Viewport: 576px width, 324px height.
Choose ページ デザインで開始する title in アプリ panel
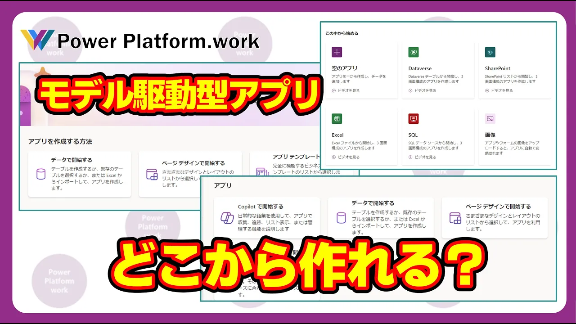pos(498,207)
